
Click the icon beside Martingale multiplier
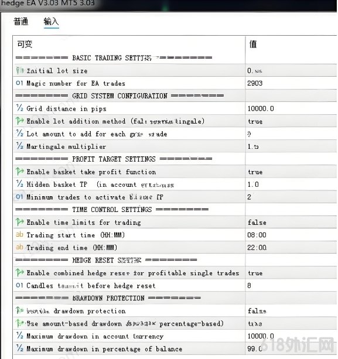20,146
